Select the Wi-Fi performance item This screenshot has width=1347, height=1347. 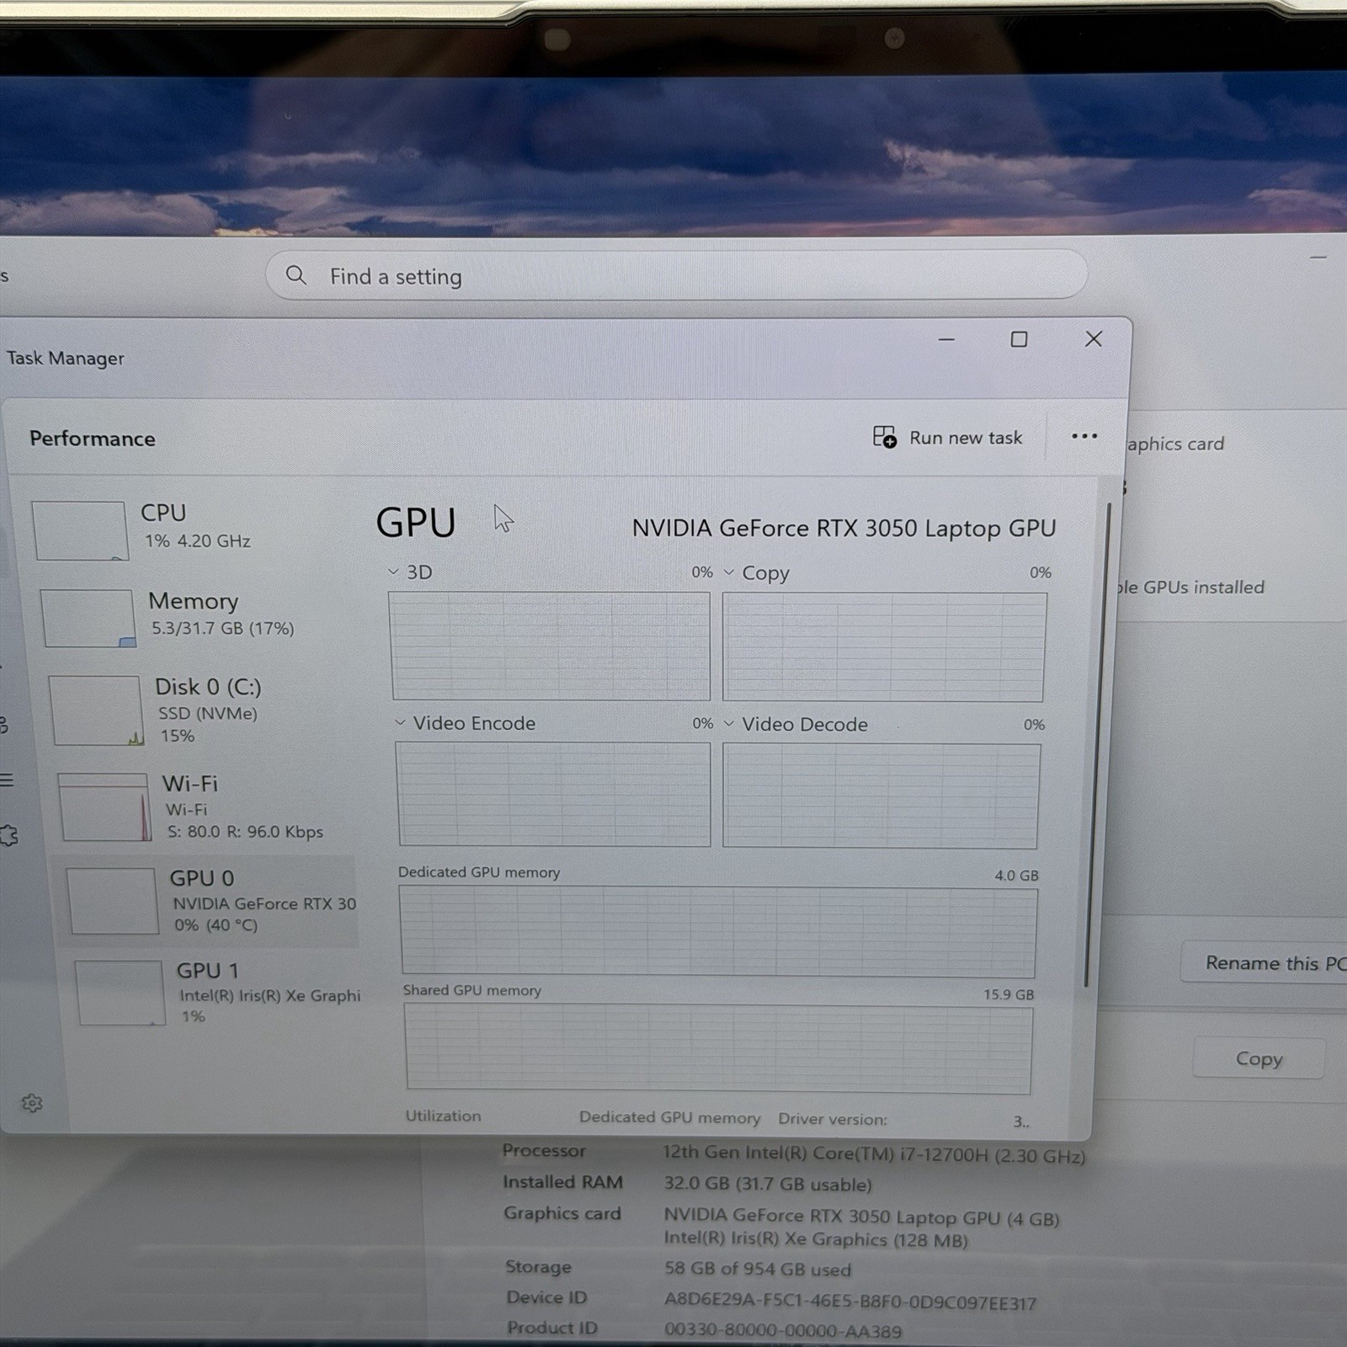point(206,807)
